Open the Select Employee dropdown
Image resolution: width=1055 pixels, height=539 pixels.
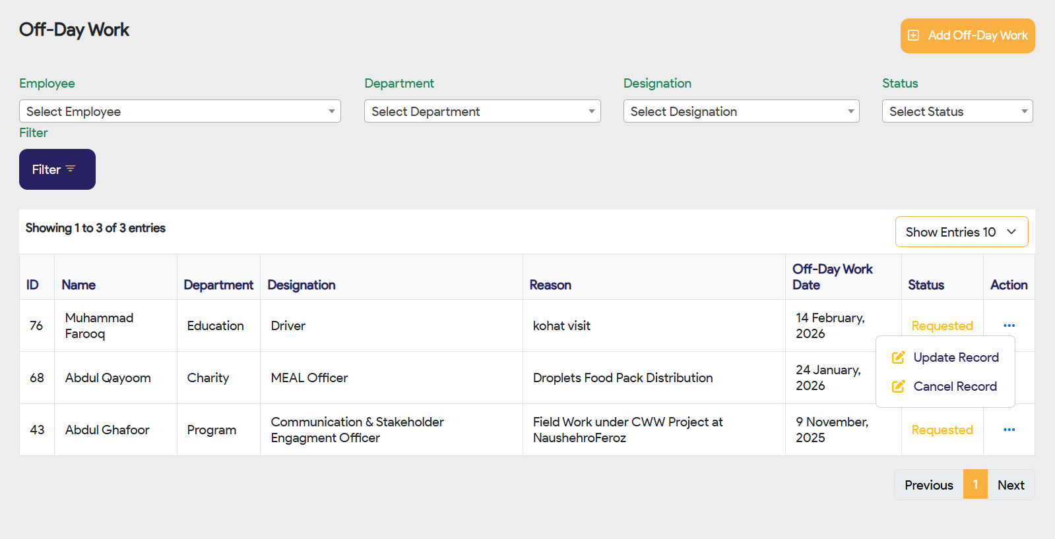coord(179,111)
